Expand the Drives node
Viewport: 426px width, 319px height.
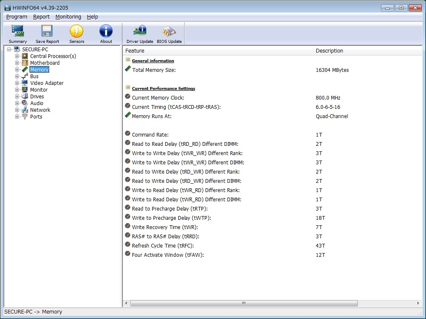pyautogui.click(x=17, y=97)
